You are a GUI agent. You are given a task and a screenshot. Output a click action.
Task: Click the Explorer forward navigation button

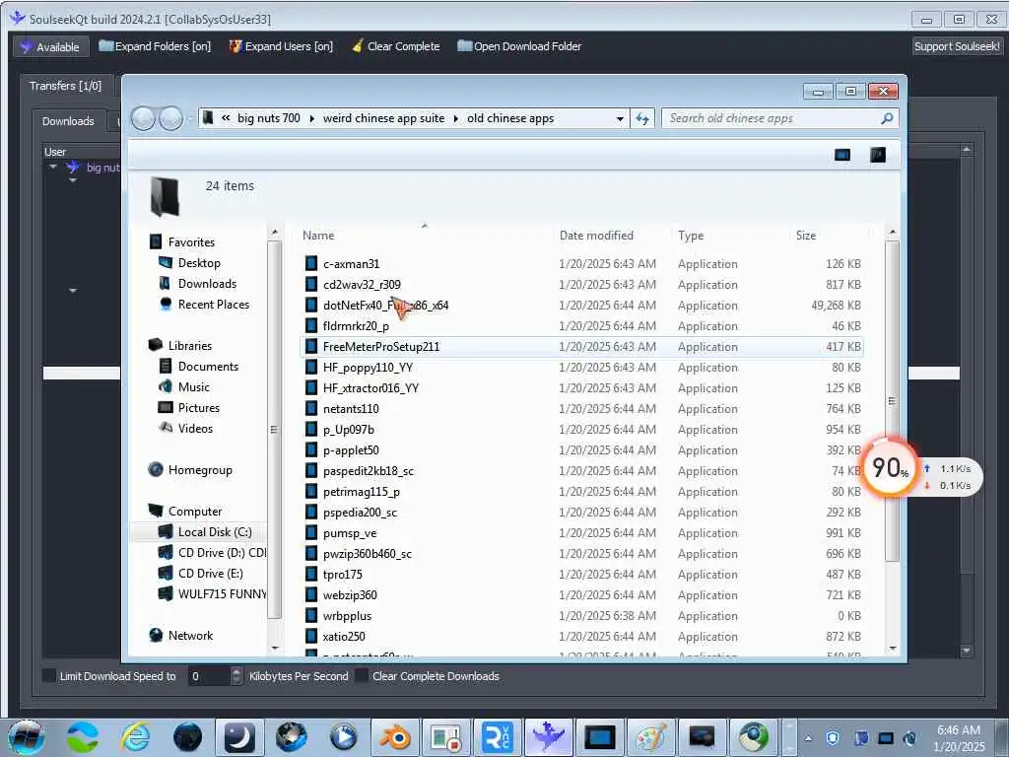[x=170, y=118]
